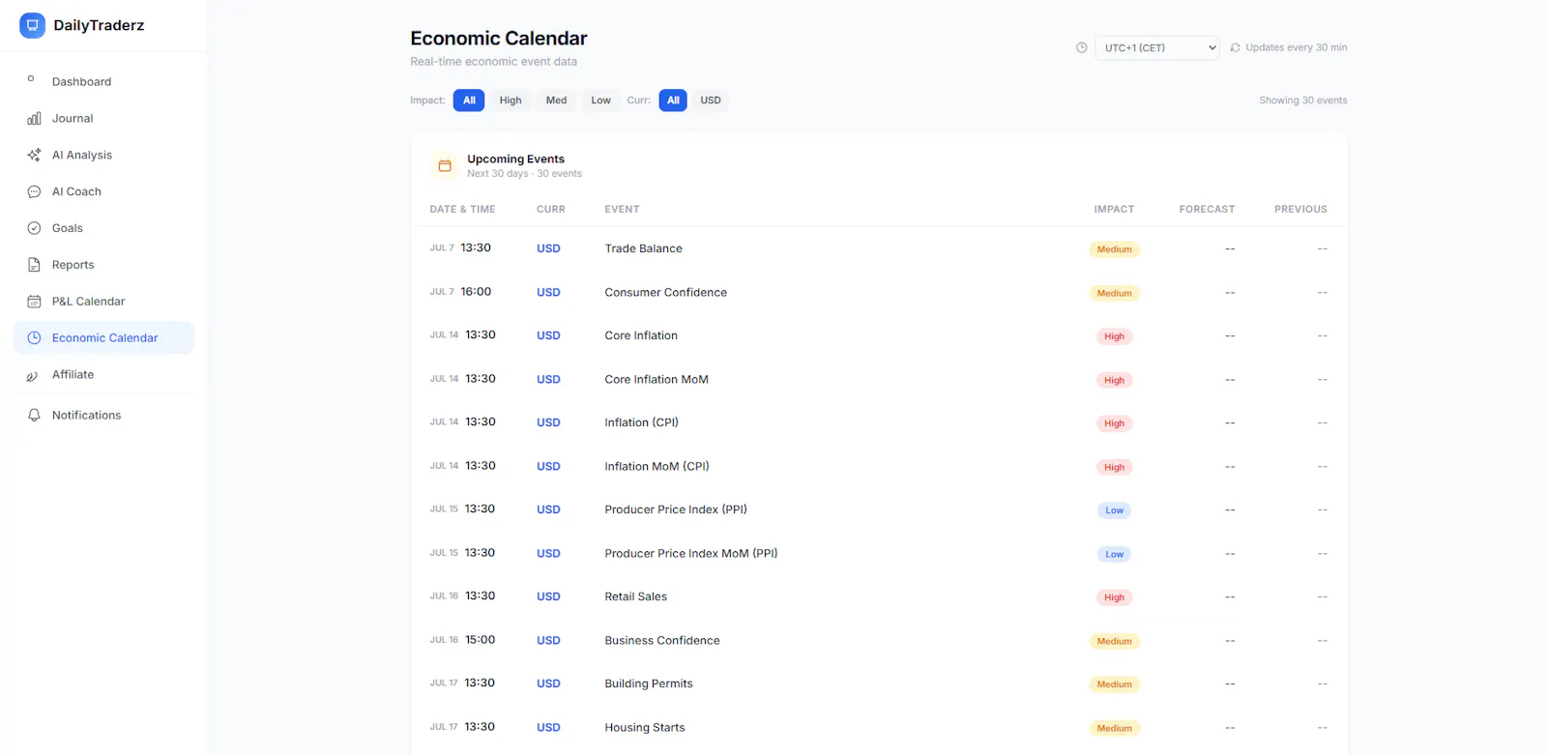Go to the Journal section

click(103, 118)
